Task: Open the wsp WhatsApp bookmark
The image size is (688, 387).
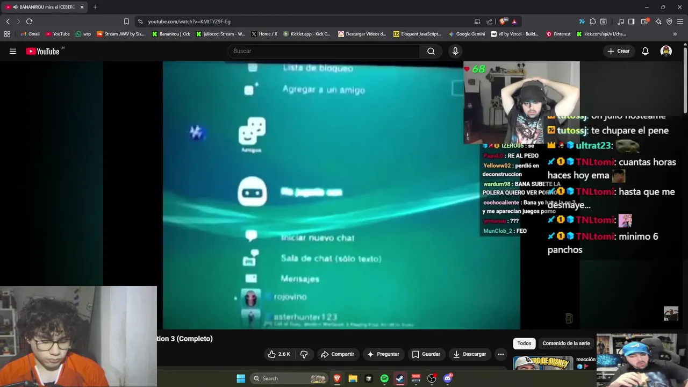Action: pyautogui.click(x=83, y=34)
